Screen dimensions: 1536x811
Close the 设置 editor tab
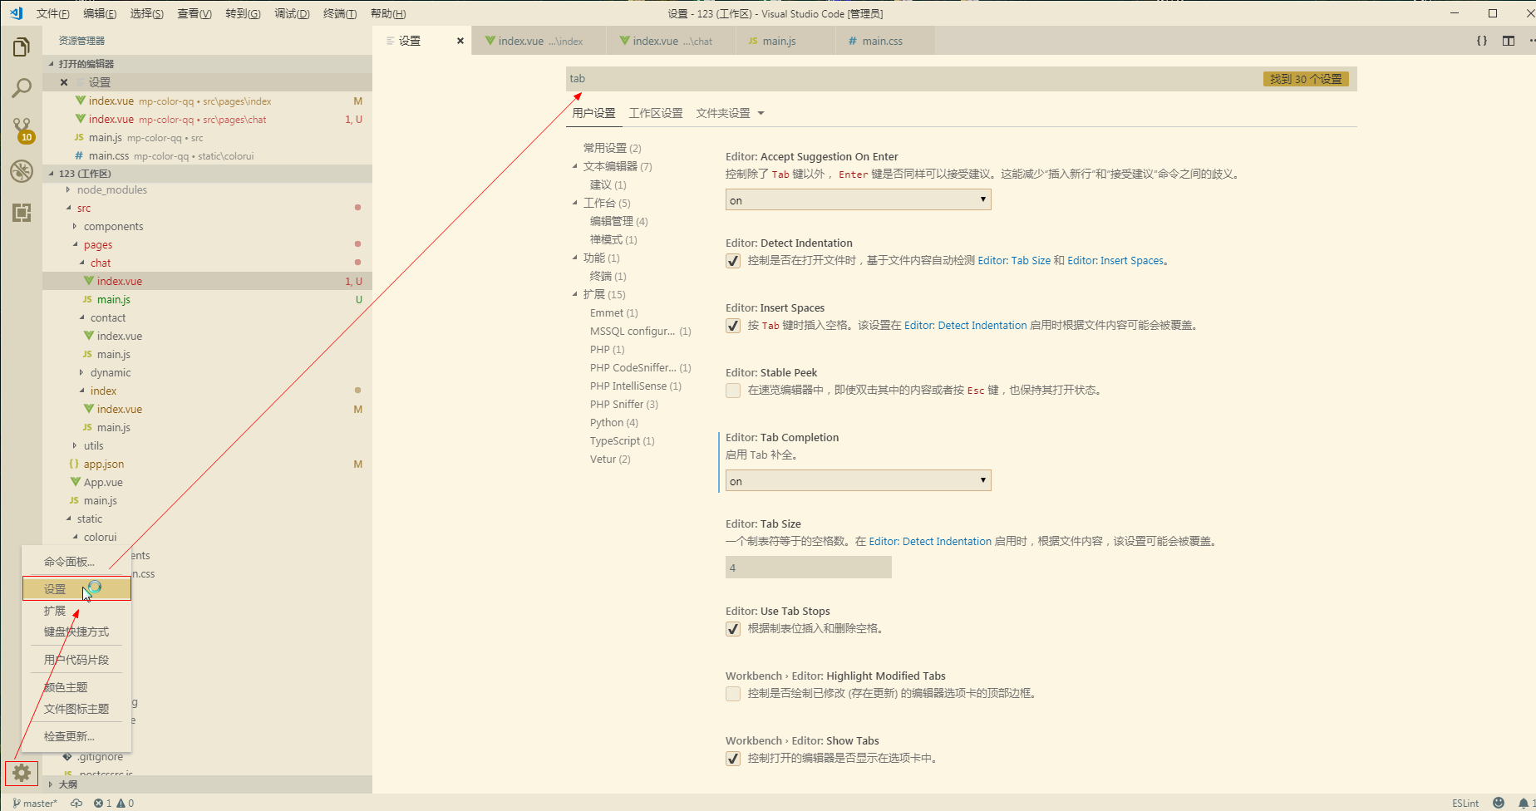point(460,41)
